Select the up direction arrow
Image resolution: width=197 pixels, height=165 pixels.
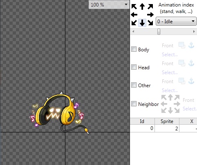tap(142, 7)
